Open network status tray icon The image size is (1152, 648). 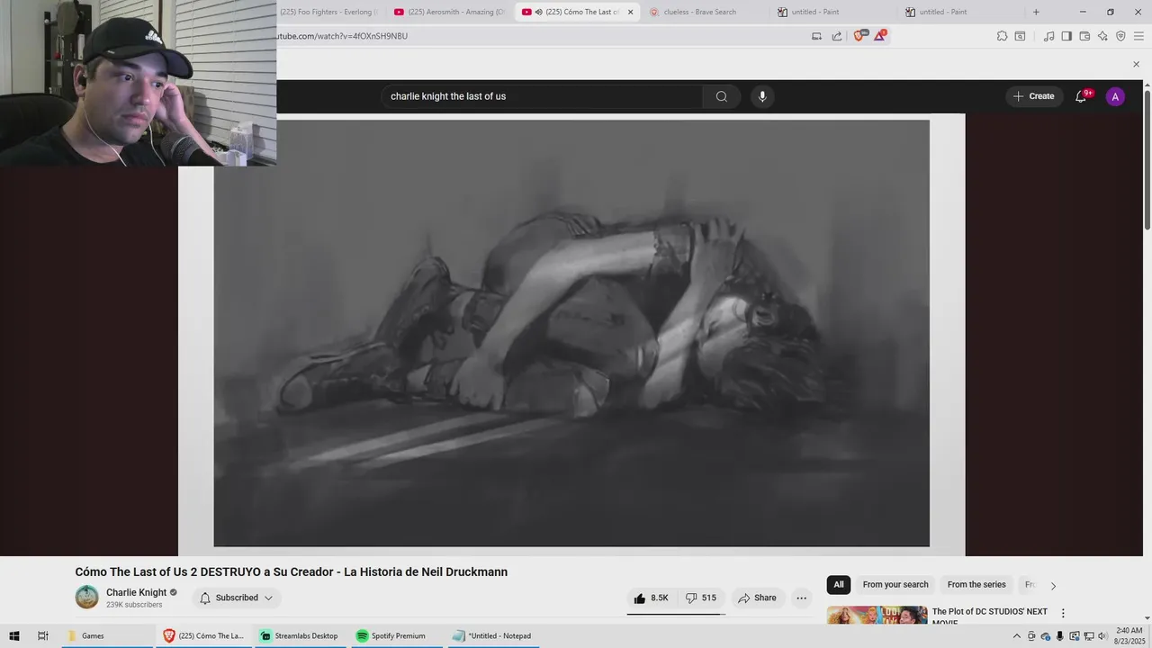[x=1088, y=636]
